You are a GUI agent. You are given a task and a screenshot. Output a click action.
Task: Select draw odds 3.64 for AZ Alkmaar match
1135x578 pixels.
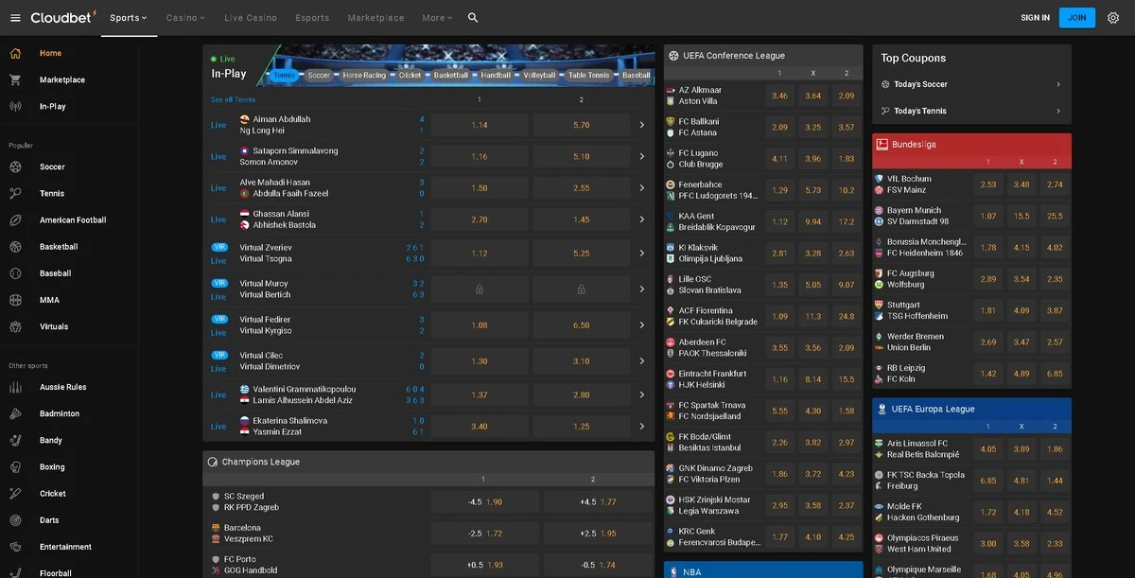tap(813, 96)
